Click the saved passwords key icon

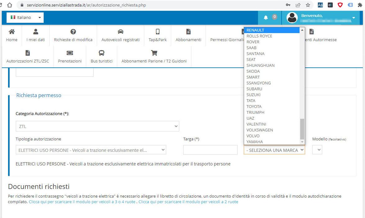click(x=288, y=5)
